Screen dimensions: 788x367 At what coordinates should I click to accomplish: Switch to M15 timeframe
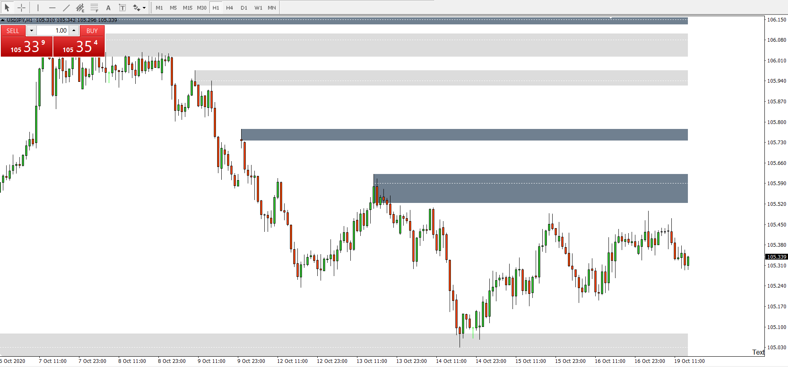187,8
